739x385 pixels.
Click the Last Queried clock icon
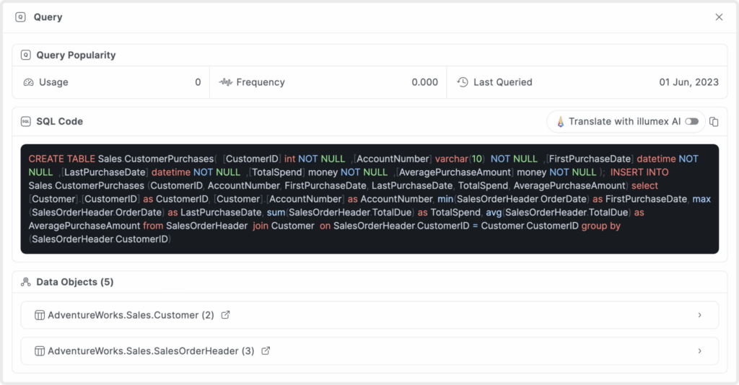click(463, 82)
